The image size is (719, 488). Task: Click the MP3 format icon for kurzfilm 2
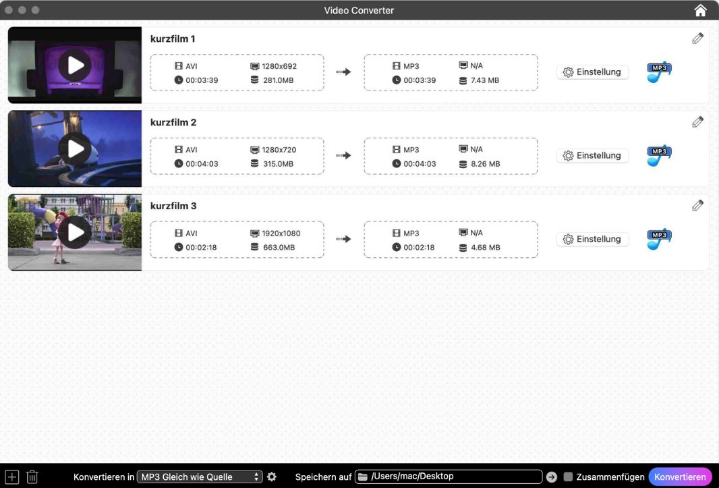(658, 155)
